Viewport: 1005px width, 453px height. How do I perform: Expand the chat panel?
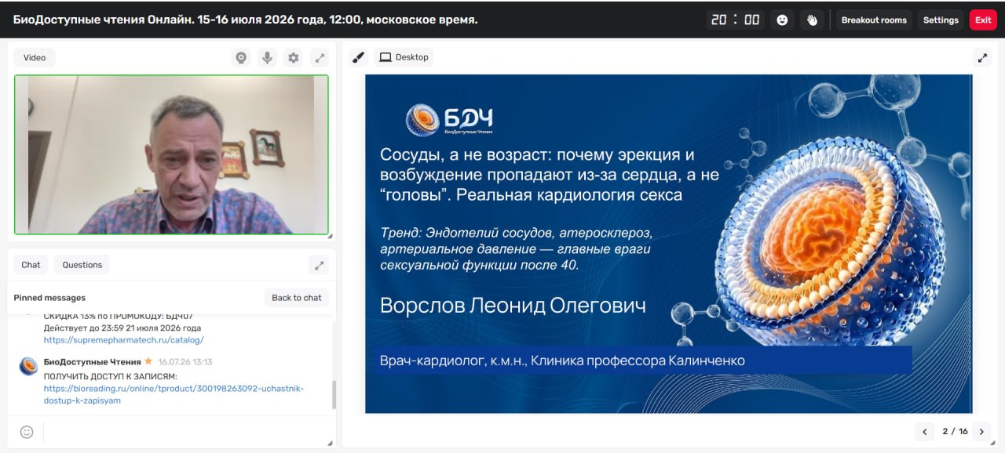[319, 265]
